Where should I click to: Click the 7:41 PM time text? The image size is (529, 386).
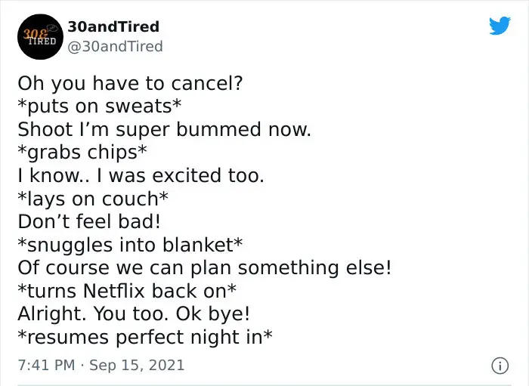tap(46, 365)
